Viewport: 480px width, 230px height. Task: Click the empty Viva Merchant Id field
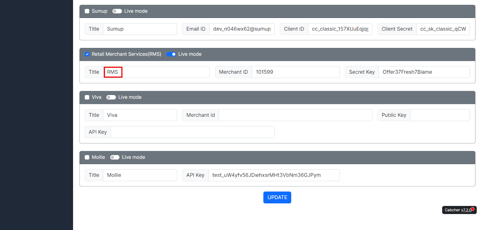tap(295, 115)
